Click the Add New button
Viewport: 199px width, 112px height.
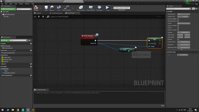(5, 40)
